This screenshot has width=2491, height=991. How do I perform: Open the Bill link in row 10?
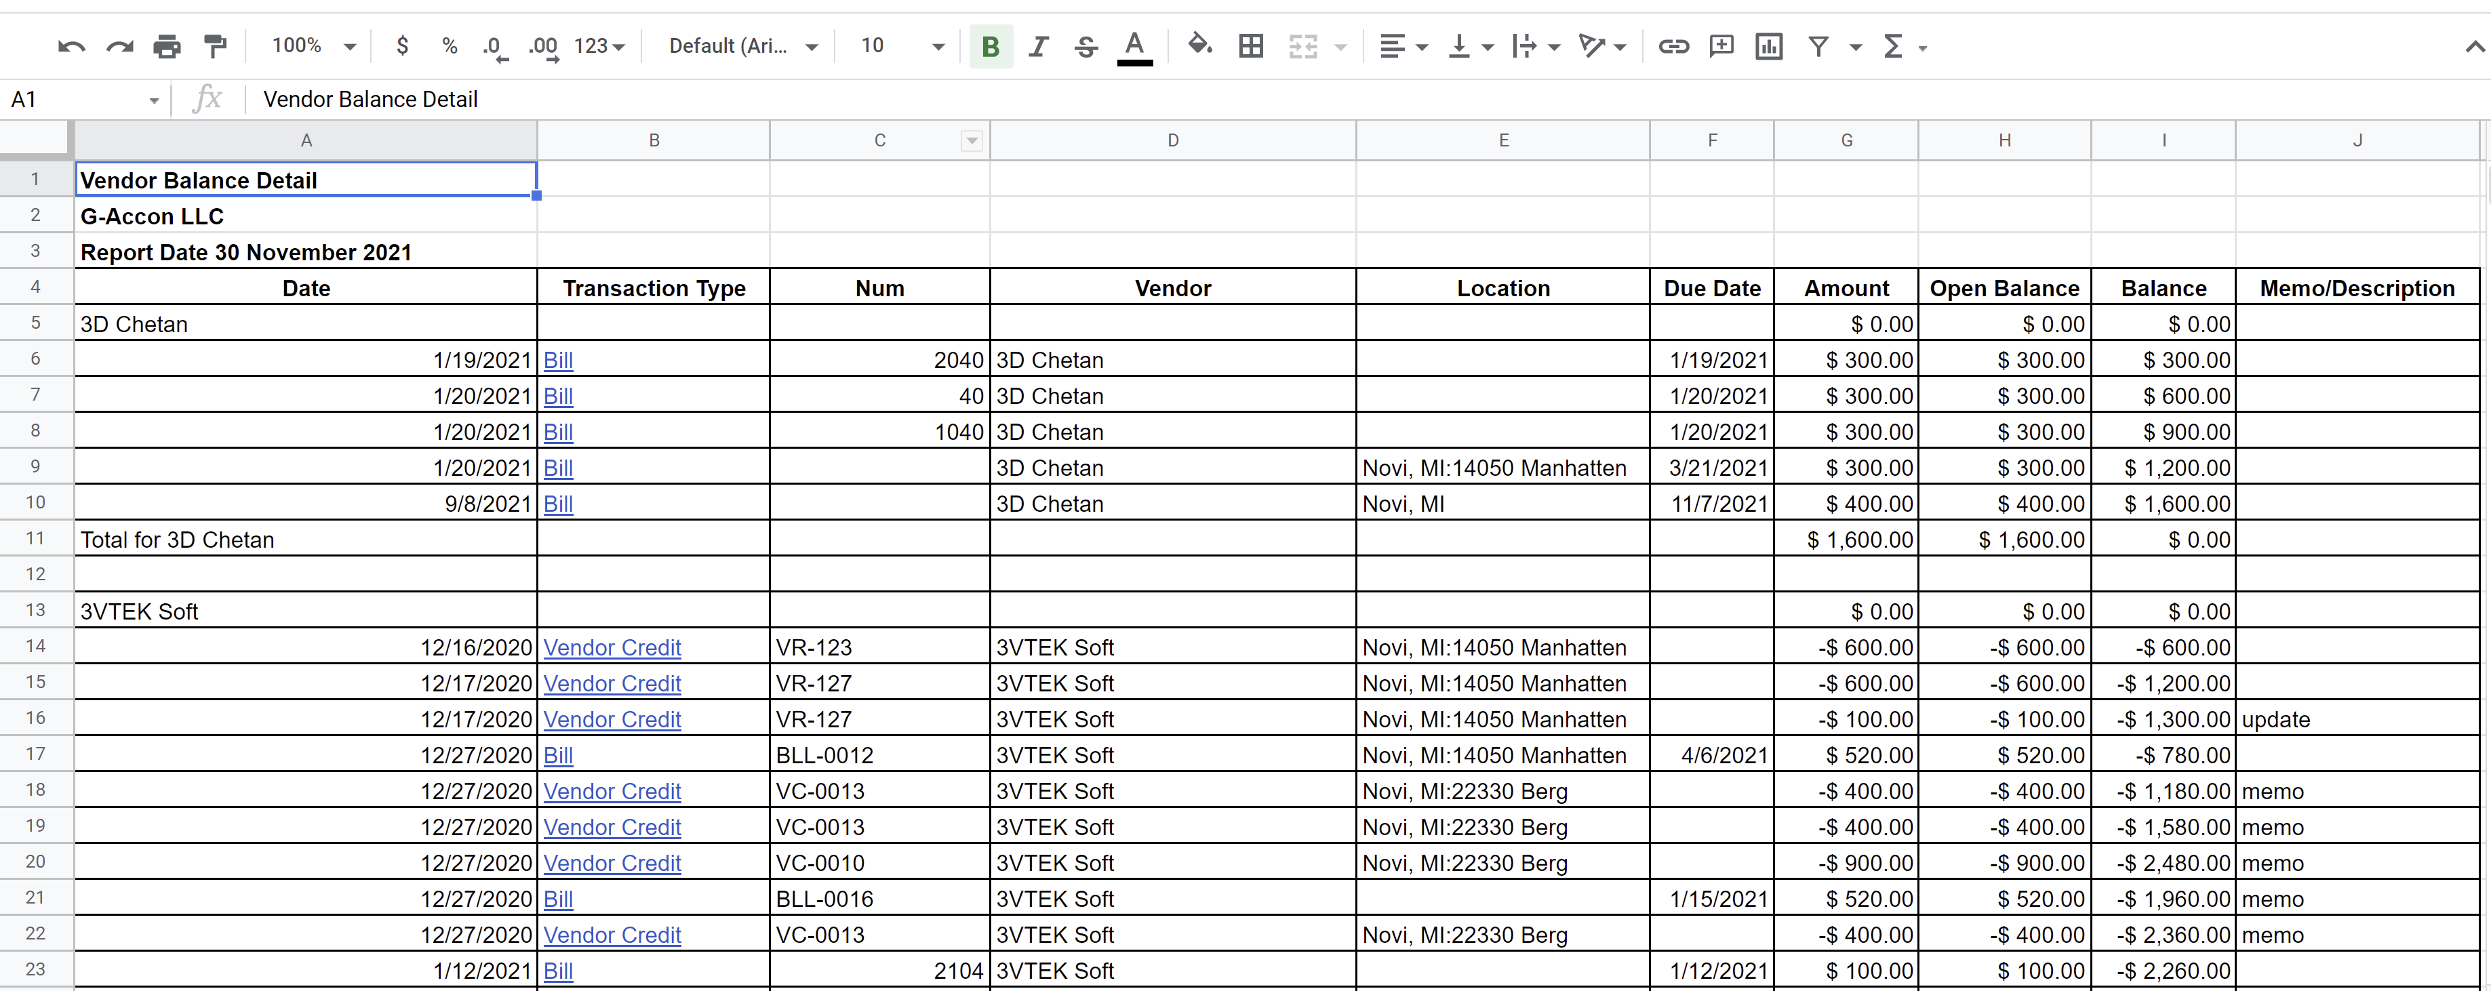pos(558,505)
